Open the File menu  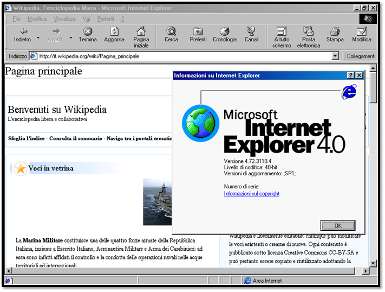[16, 18]
